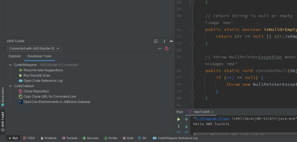297x142 pixels.
Task: Click isNullOrEmpty method name on line 31
Action: 280,30
